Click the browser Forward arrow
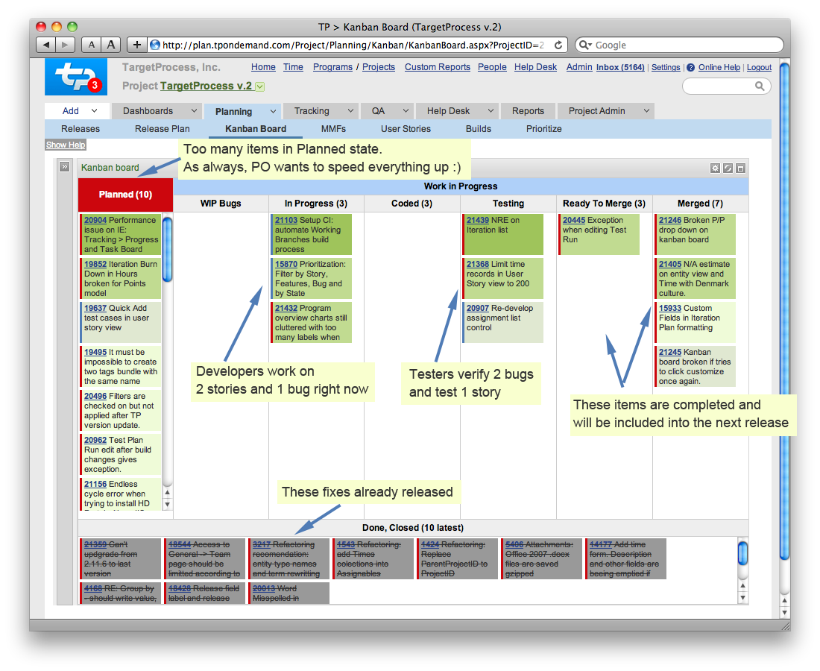 65,45
